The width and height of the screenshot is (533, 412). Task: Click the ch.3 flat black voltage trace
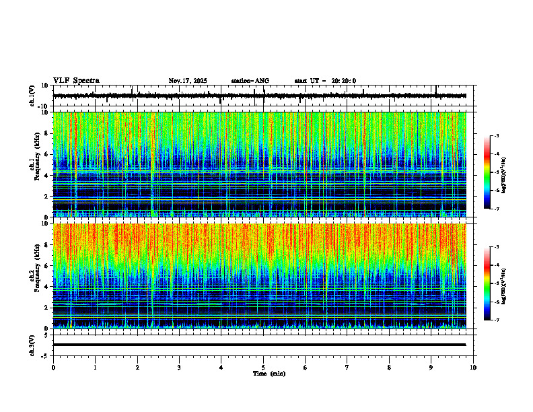coord(259,345)
